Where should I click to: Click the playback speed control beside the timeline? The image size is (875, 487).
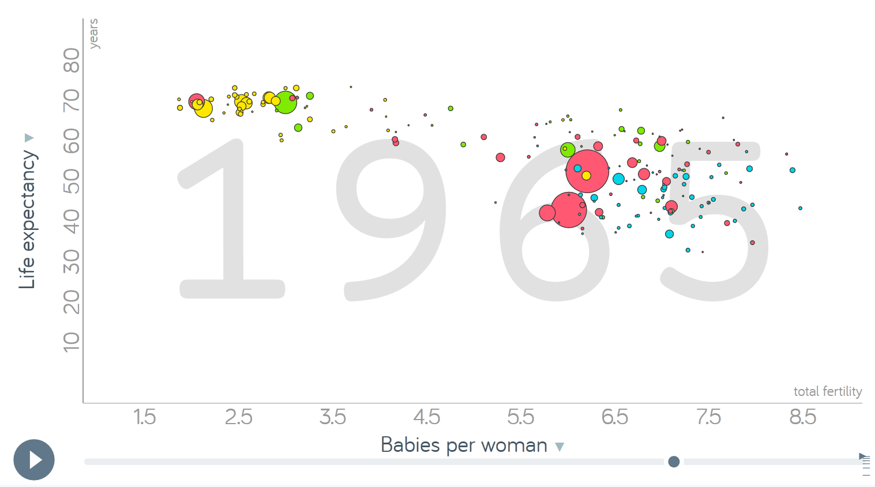pos(863,459)
